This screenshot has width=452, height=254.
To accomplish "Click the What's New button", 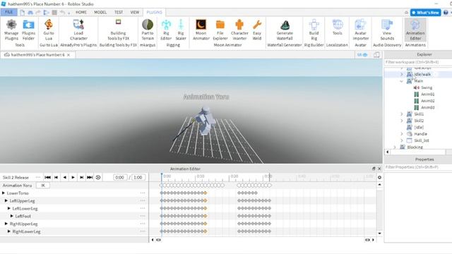I will (x=425, y=13).
